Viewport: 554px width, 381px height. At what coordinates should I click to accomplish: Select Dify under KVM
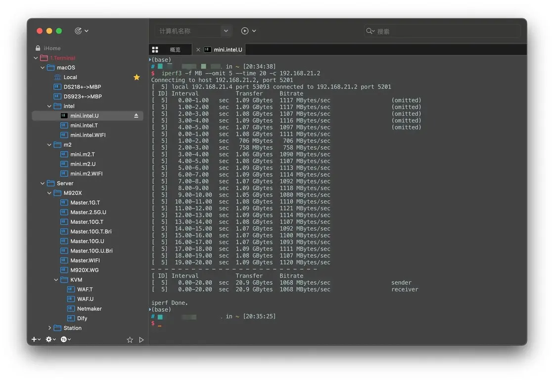(x=82, y=319)
